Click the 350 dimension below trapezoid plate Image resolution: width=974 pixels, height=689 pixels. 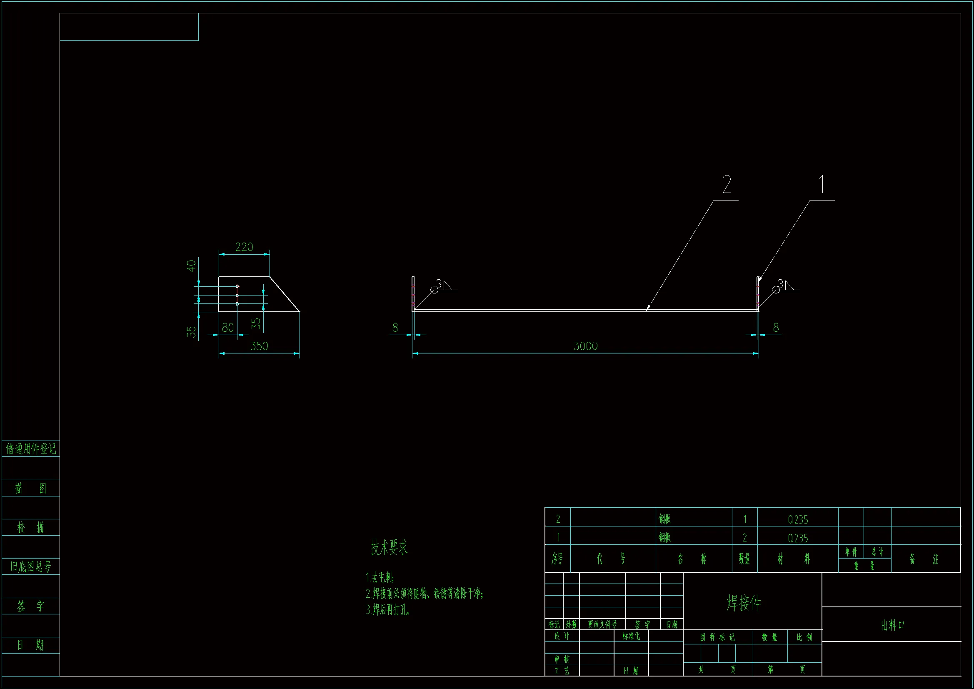[x=259, y=346]
